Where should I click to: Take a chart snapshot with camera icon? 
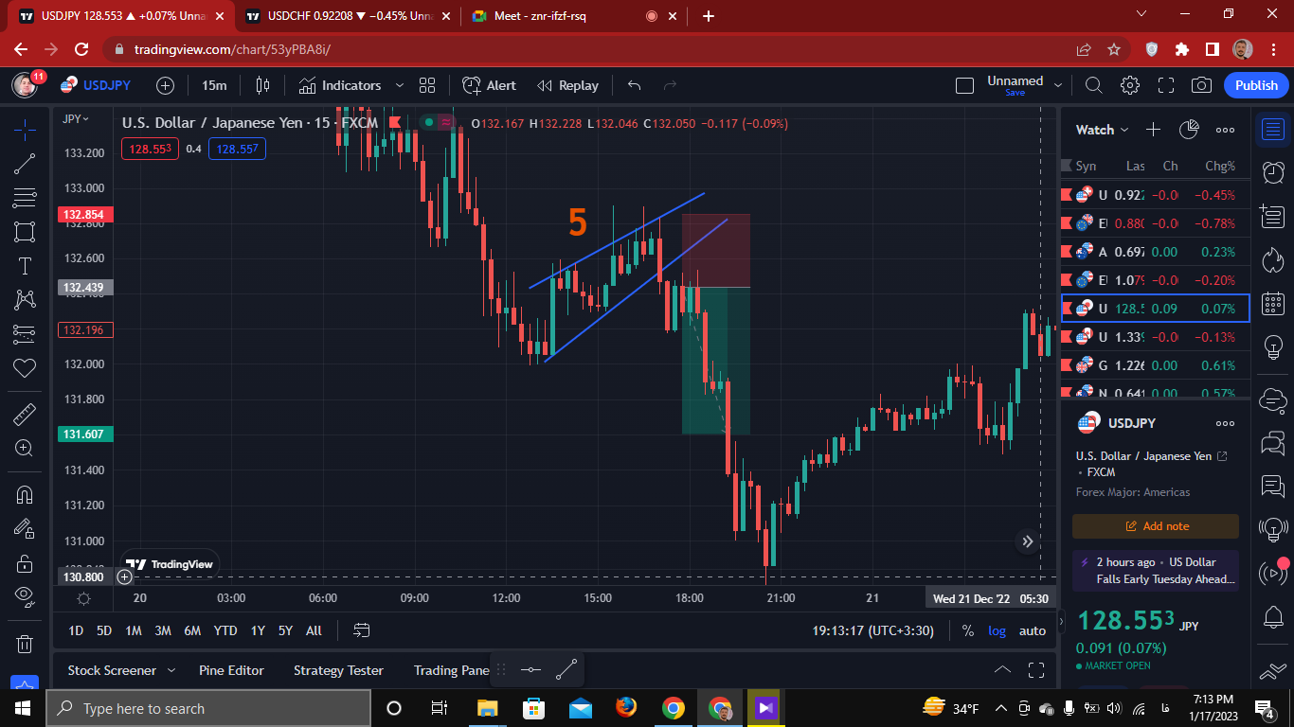(x=1202, y=85)
